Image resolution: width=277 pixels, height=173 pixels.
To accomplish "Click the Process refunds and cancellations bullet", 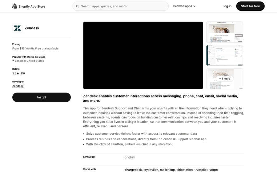I will tap(146, 139).
